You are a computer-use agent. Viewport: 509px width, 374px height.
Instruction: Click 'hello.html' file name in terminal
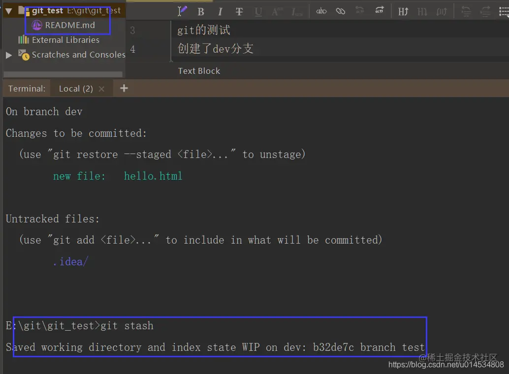[153, 176]
